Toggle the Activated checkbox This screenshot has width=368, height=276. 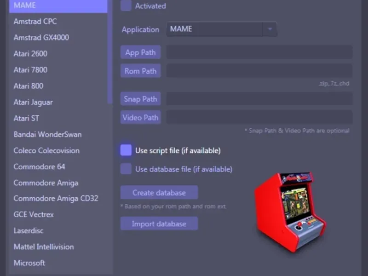[126, 6]
